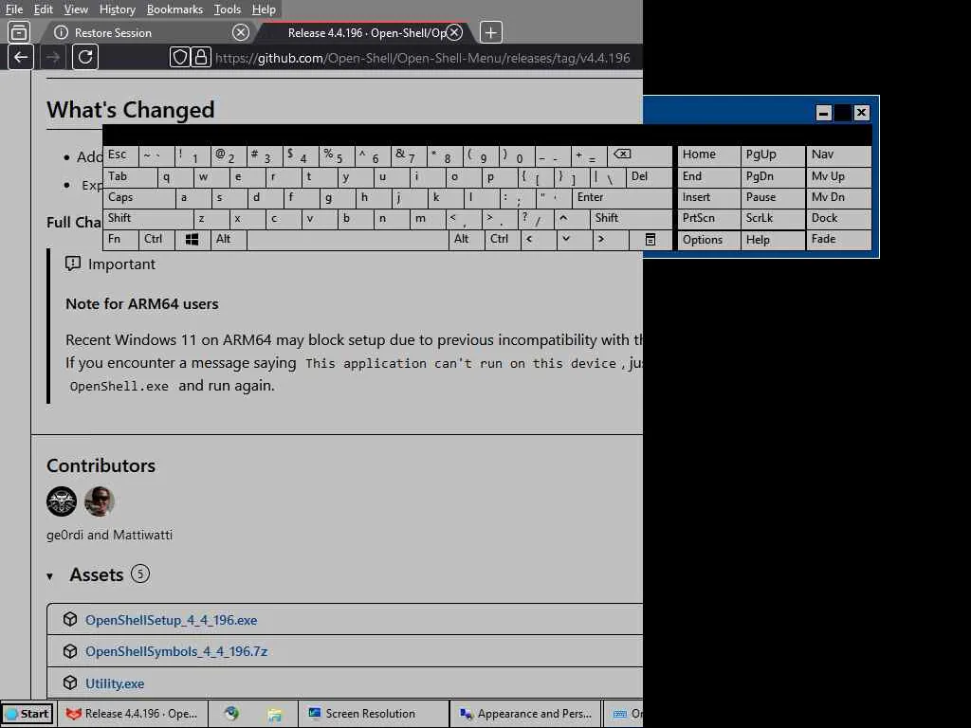
Task: Click the down arrow key on keyboard
Action: 574,240
